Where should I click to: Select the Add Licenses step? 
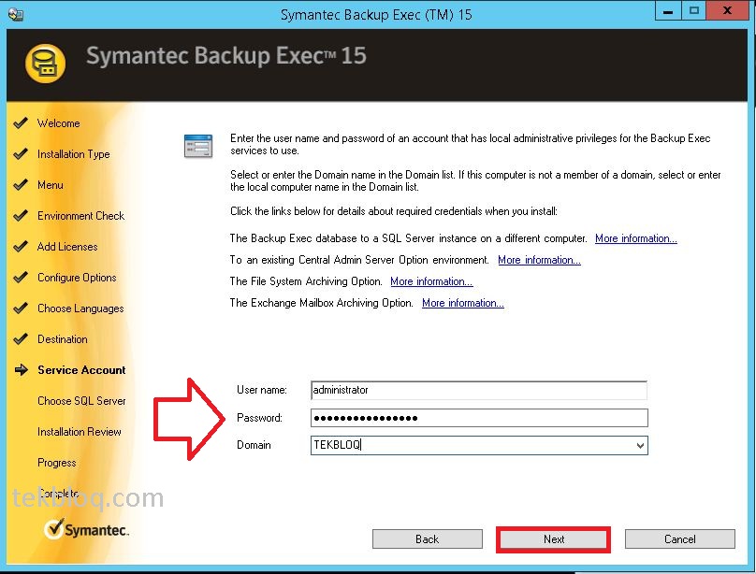point(67,247)
